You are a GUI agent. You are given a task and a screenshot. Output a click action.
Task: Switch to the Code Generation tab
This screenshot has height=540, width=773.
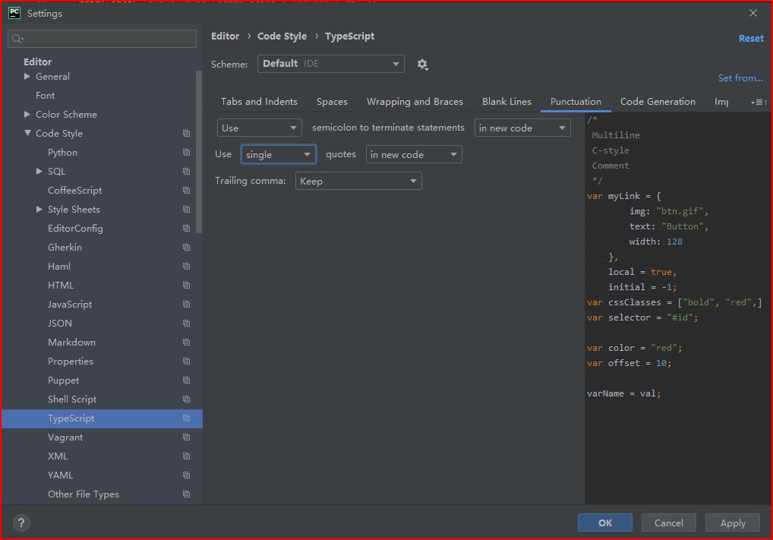[657, 102]
